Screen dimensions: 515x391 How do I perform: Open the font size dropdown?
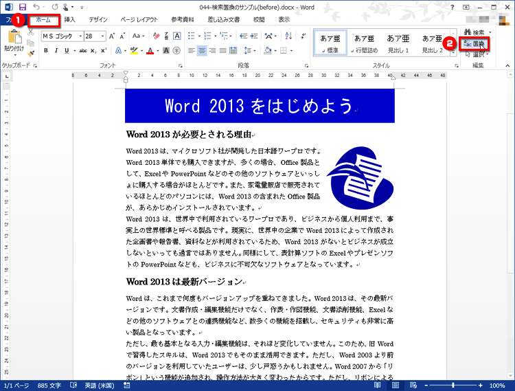click(x=103, y=36)
